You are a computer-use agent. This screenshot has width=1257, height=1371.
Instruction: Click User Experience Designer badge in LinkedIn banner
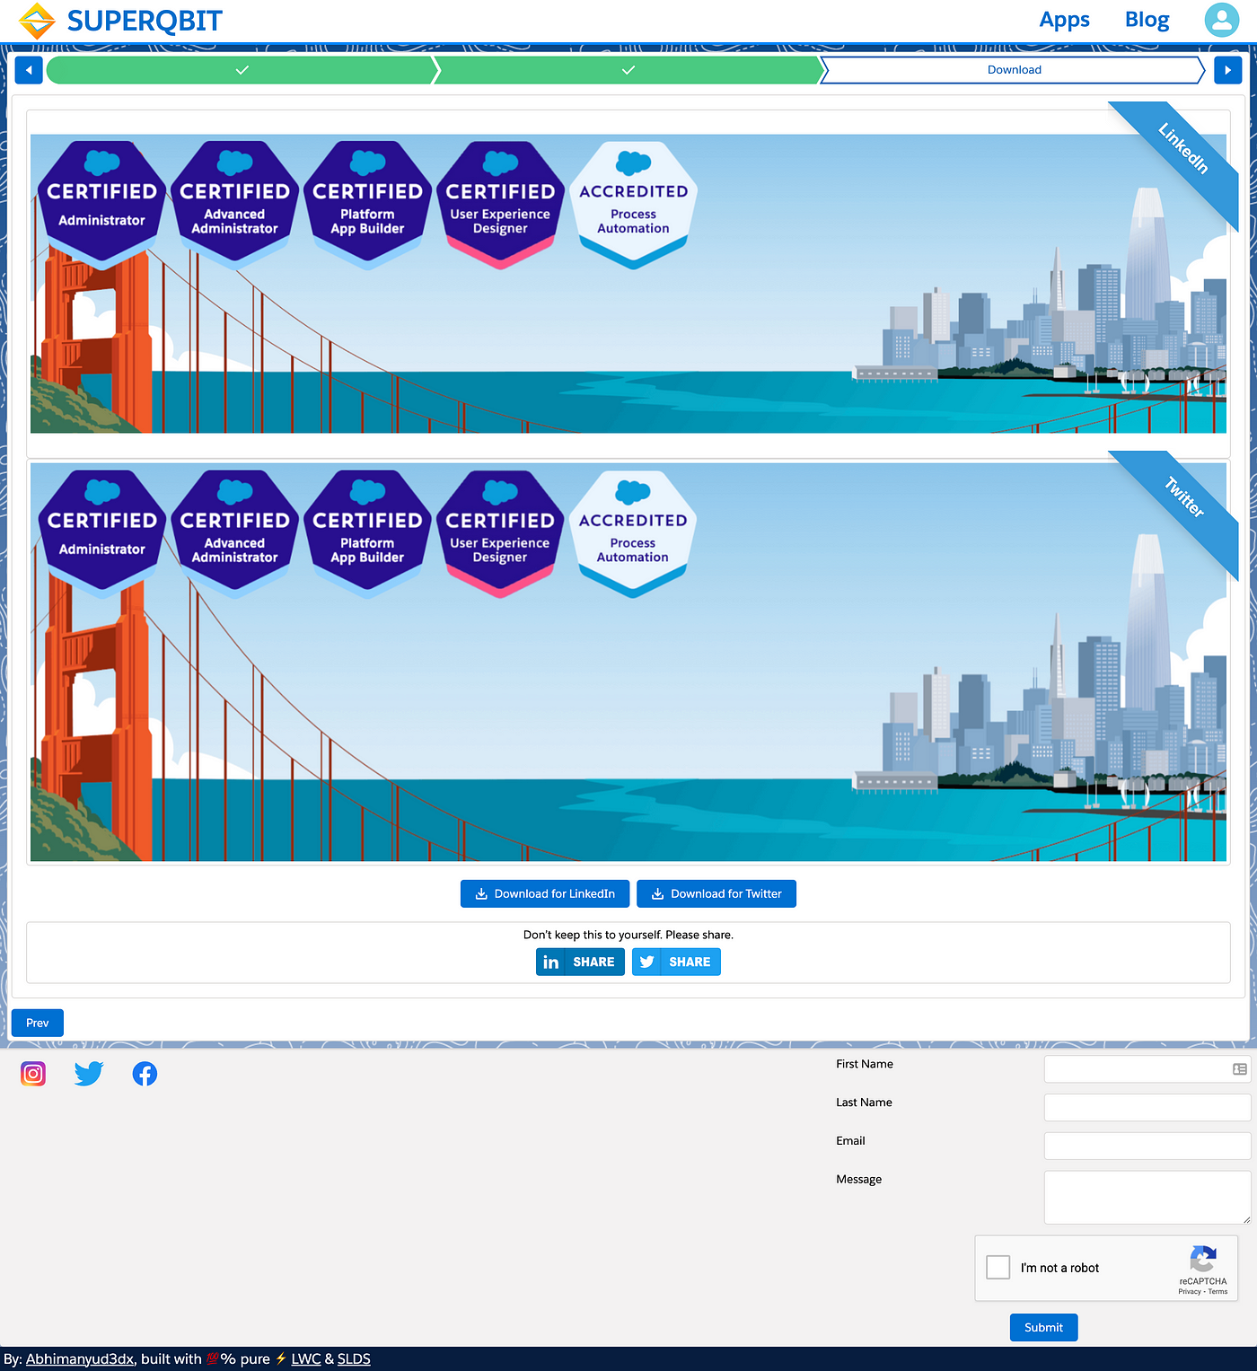coord(500,205)
